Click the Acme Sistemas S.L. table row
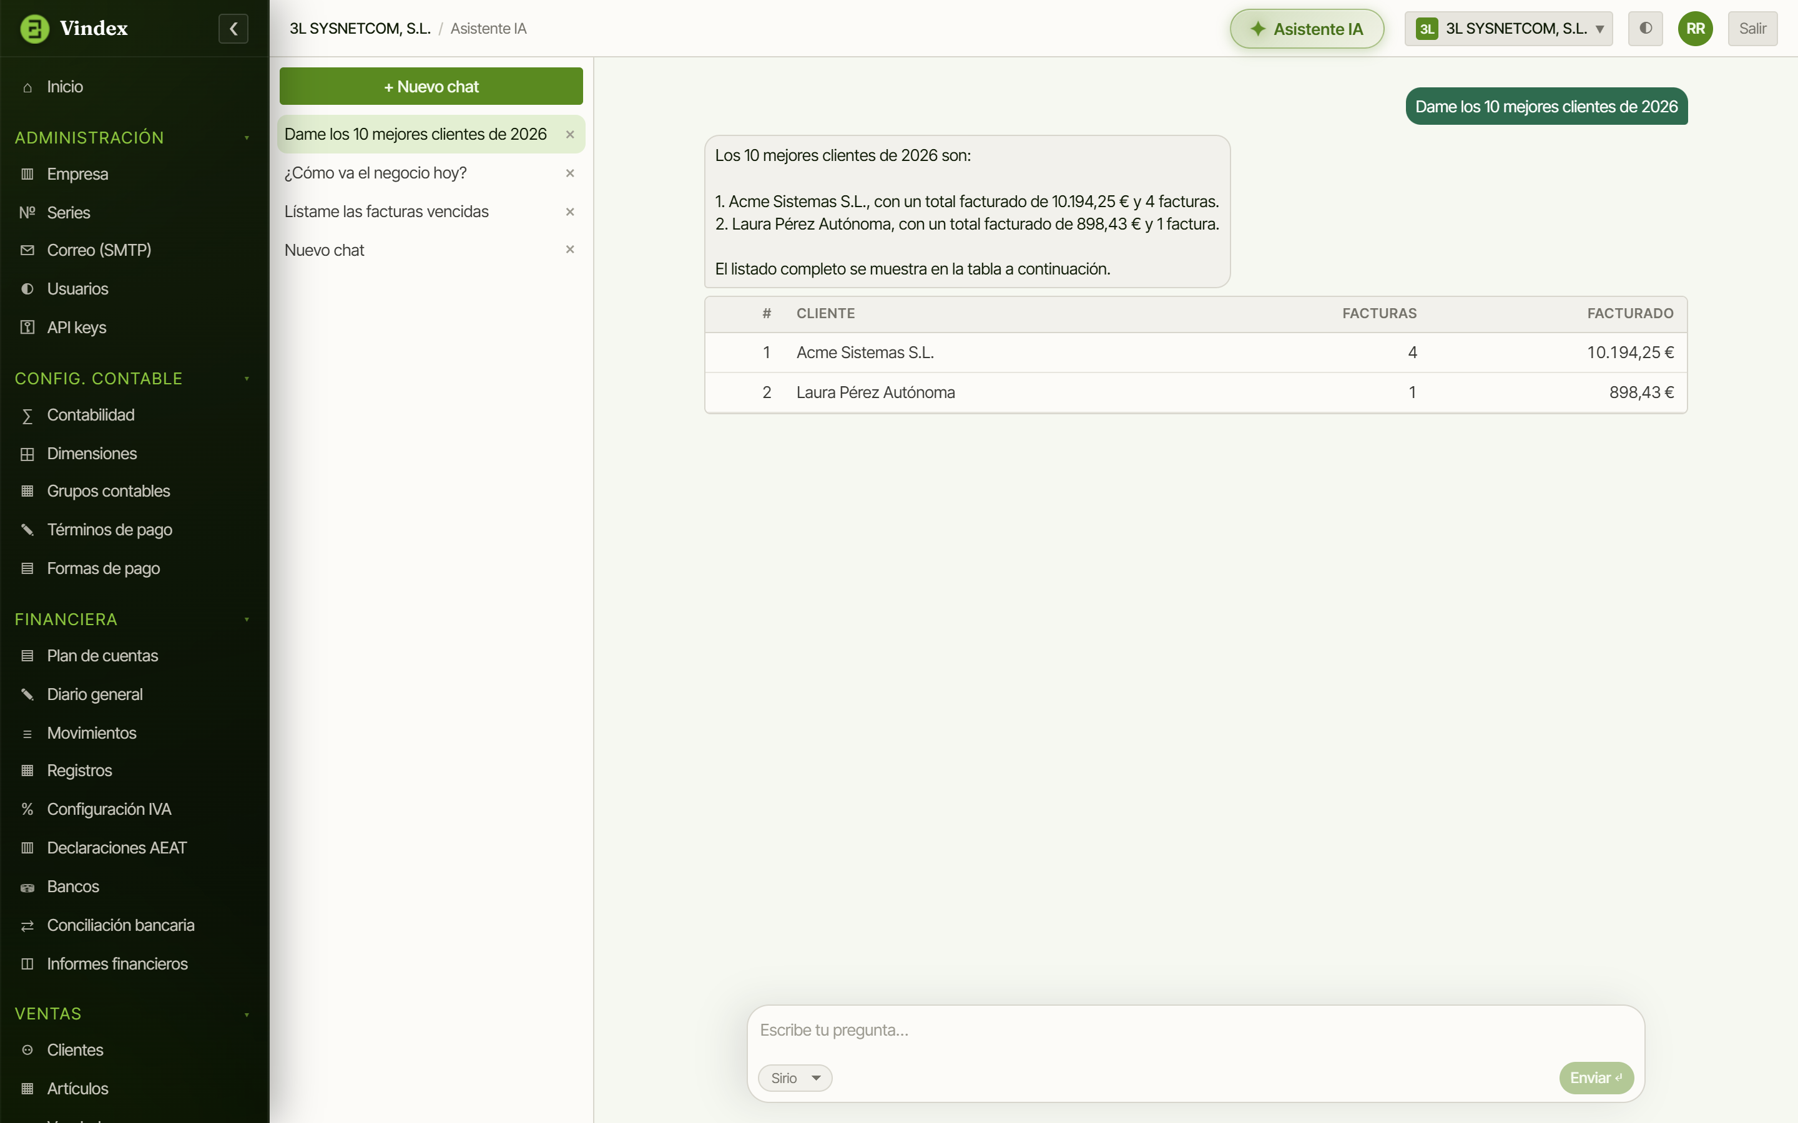The width and height of the screenshot is (1798, 1123). [1196, 352]
